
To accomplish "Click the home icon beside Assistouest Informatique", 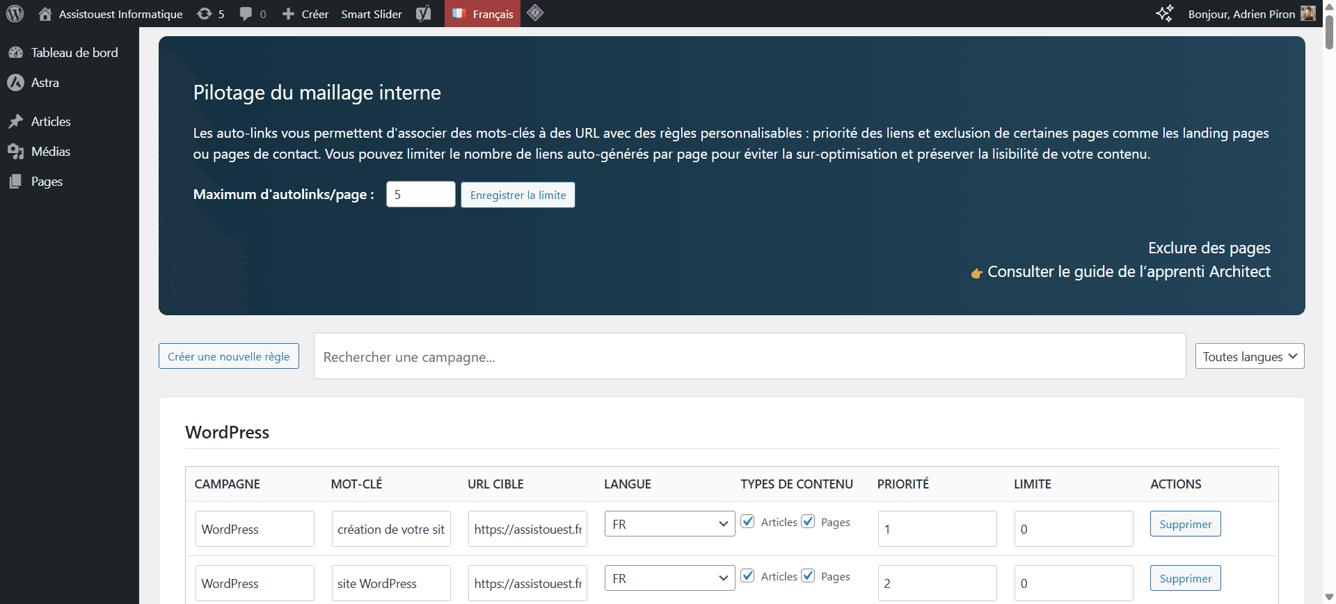I will (45, 14).
